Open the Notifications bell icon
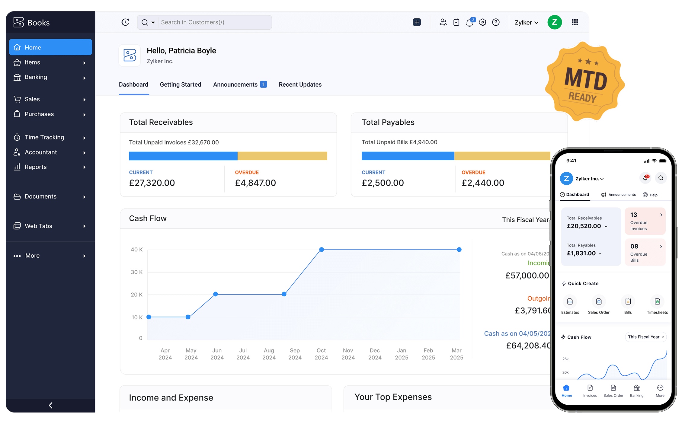The width and height of the screenshot is (682, 424). [469, 22]
